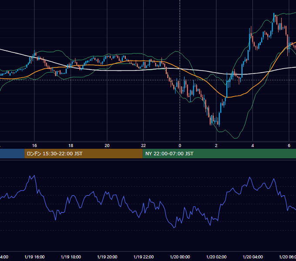296x261 pixels.
Task: Click the hour label 22 on price axis
Action: click(144, 146)
